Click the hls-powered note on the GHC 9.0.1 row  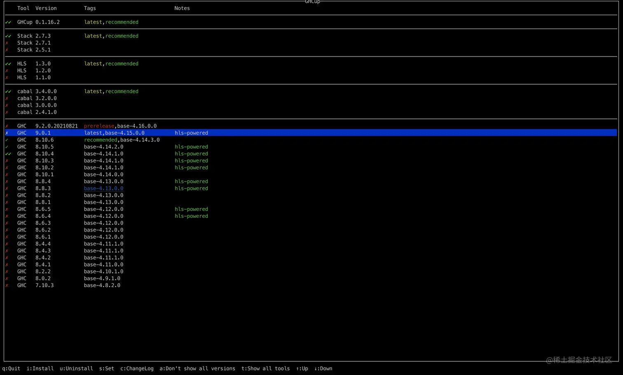coord(191,133)
